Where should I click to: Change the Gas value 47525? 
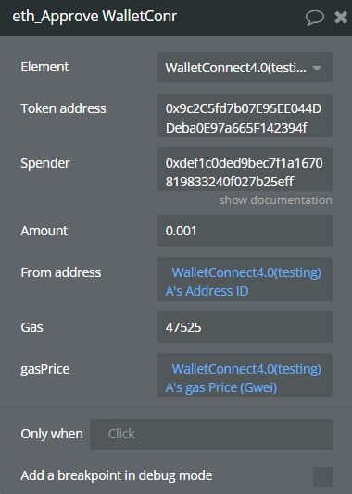(245, 327)
